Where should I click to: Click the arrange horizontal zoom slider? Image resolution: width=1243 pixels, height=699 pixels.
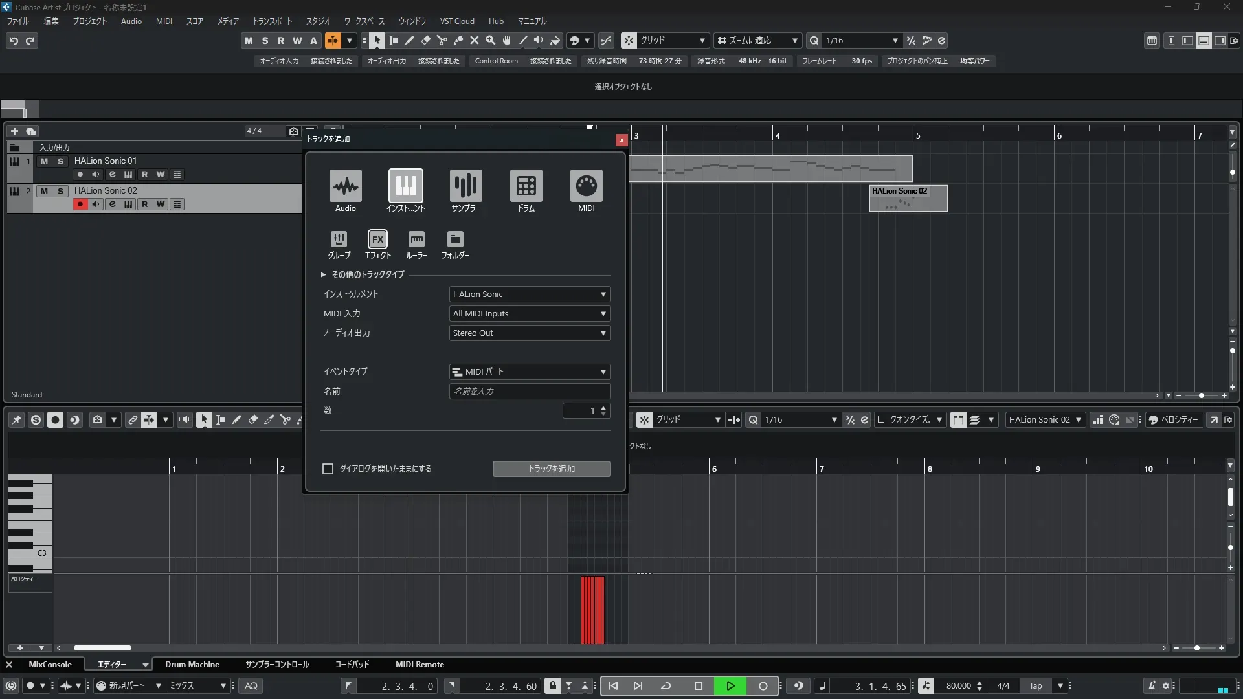click(x=1201, y=395)
